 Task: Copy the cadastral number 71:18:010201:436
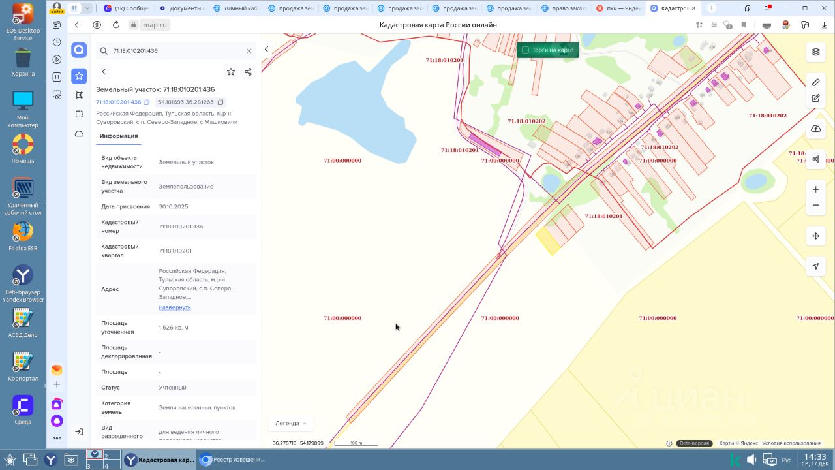pyautogui.click(x=147, y=102)
